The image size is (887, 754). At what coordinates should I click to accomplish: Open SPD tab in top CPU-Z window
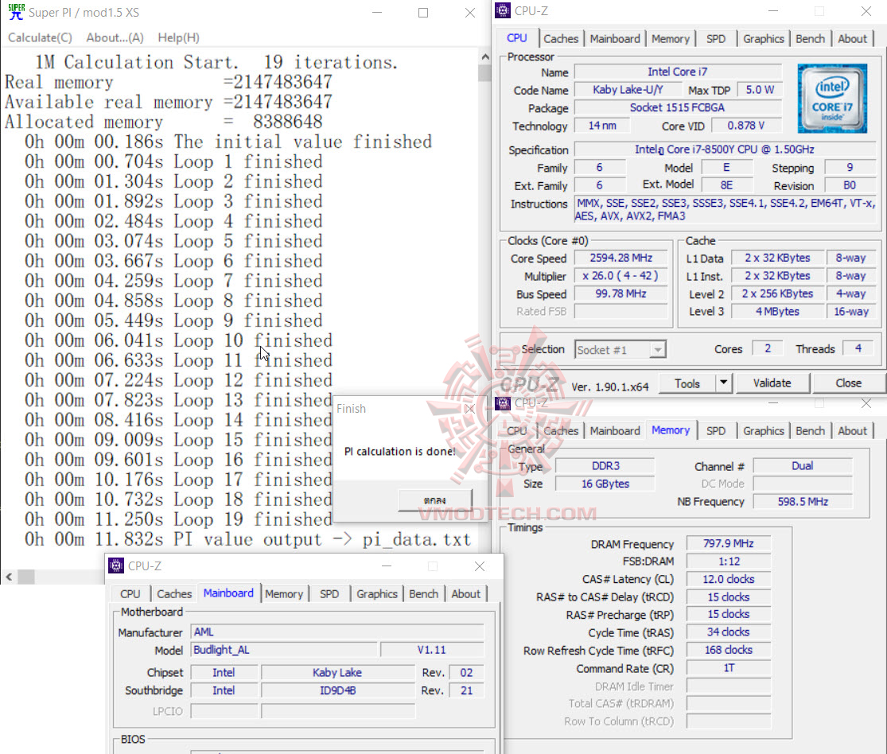pyautogui.click(x=716, y=39)
